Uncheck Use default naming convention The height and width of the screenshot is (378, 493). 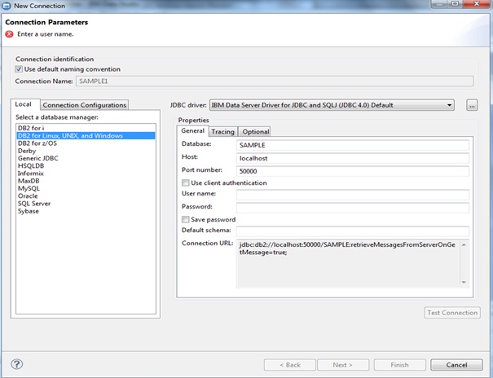[19, 69]
